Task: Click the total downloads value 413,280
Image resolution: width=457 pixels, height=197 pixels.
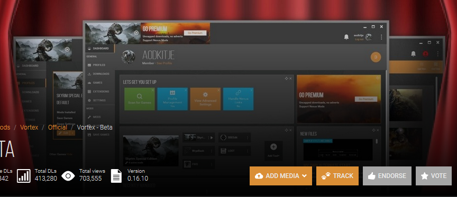Action: tap(46, 179)
